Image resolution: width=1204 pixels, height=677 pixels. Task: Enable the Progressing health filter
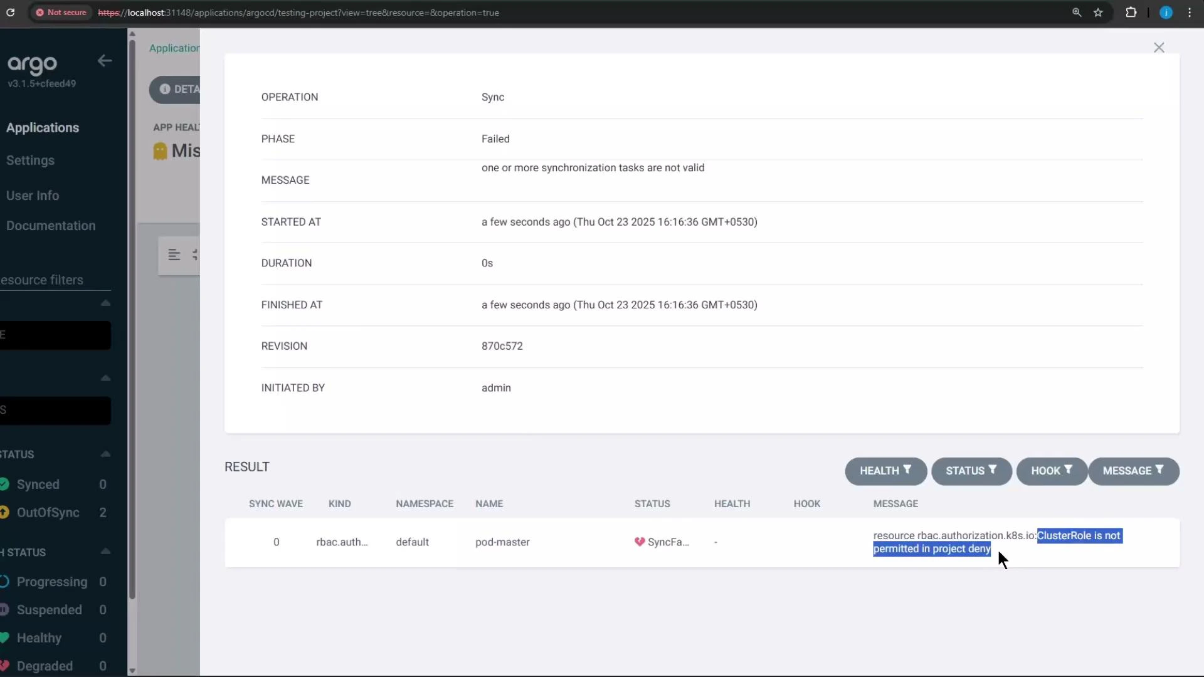50,582
